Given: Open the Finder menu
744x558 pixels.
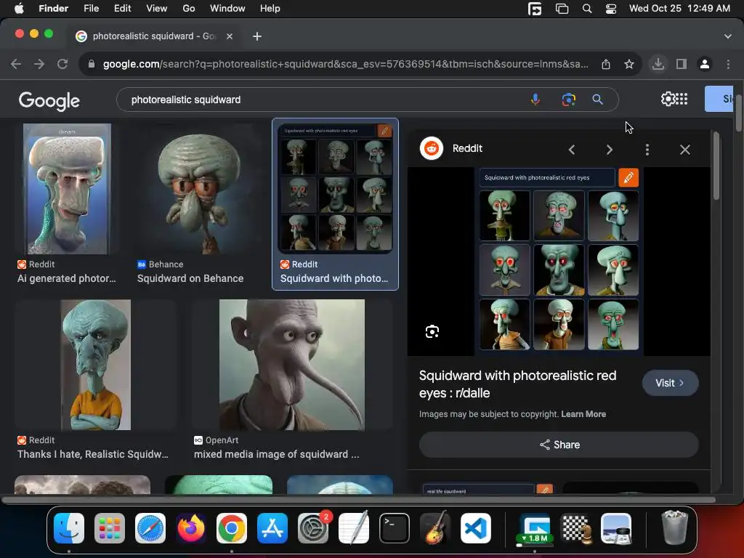Looking at the screenshot, I should (53, 9).
